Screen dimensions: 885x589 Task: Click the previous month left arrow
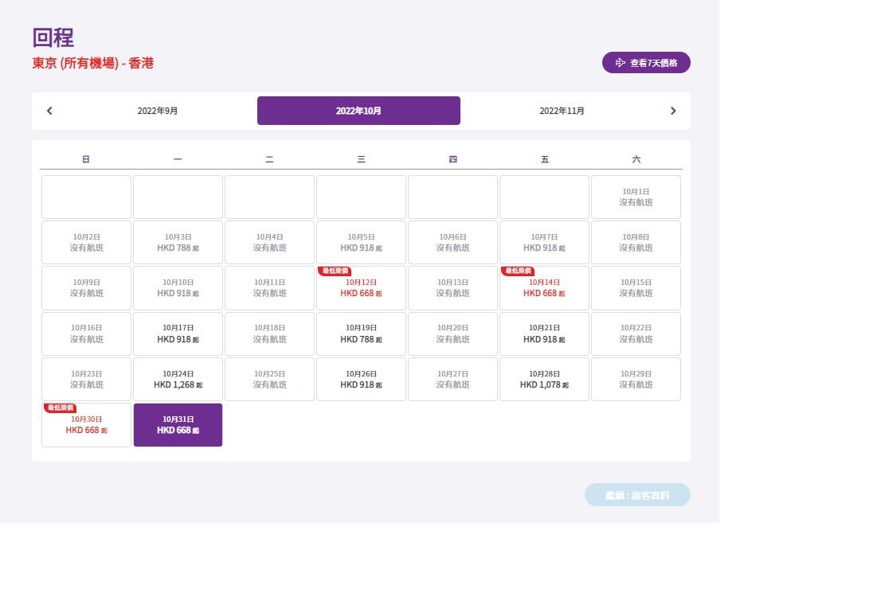coord(49,111)
